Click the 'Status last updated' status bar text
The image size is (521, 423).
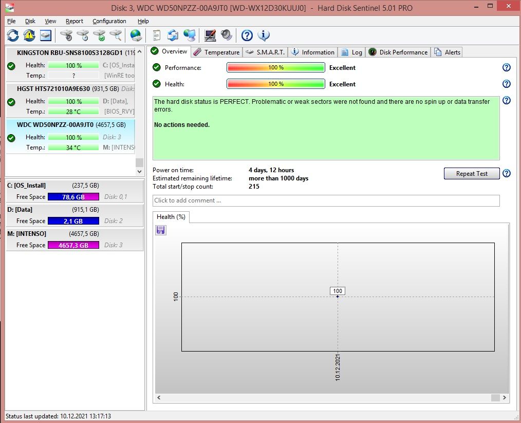[58, 416]
